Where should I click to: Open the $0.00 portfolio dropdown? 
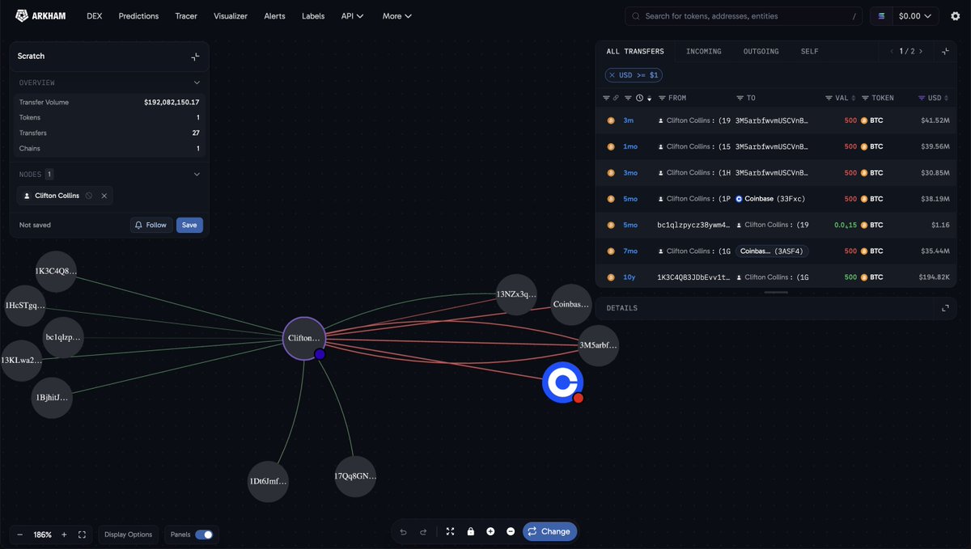pos(914,15)
